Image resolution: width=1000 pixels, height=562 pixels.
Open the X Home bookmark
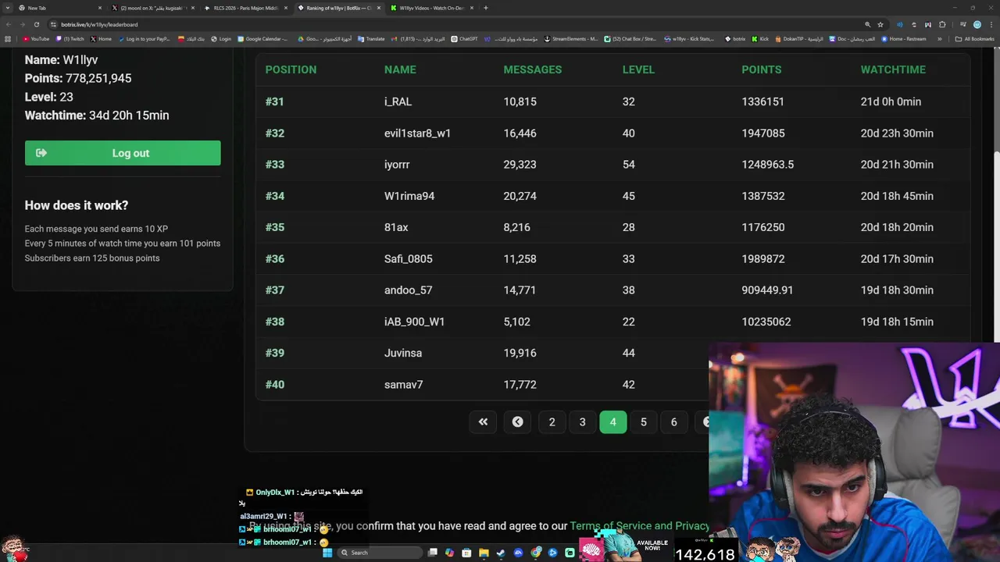101,39
